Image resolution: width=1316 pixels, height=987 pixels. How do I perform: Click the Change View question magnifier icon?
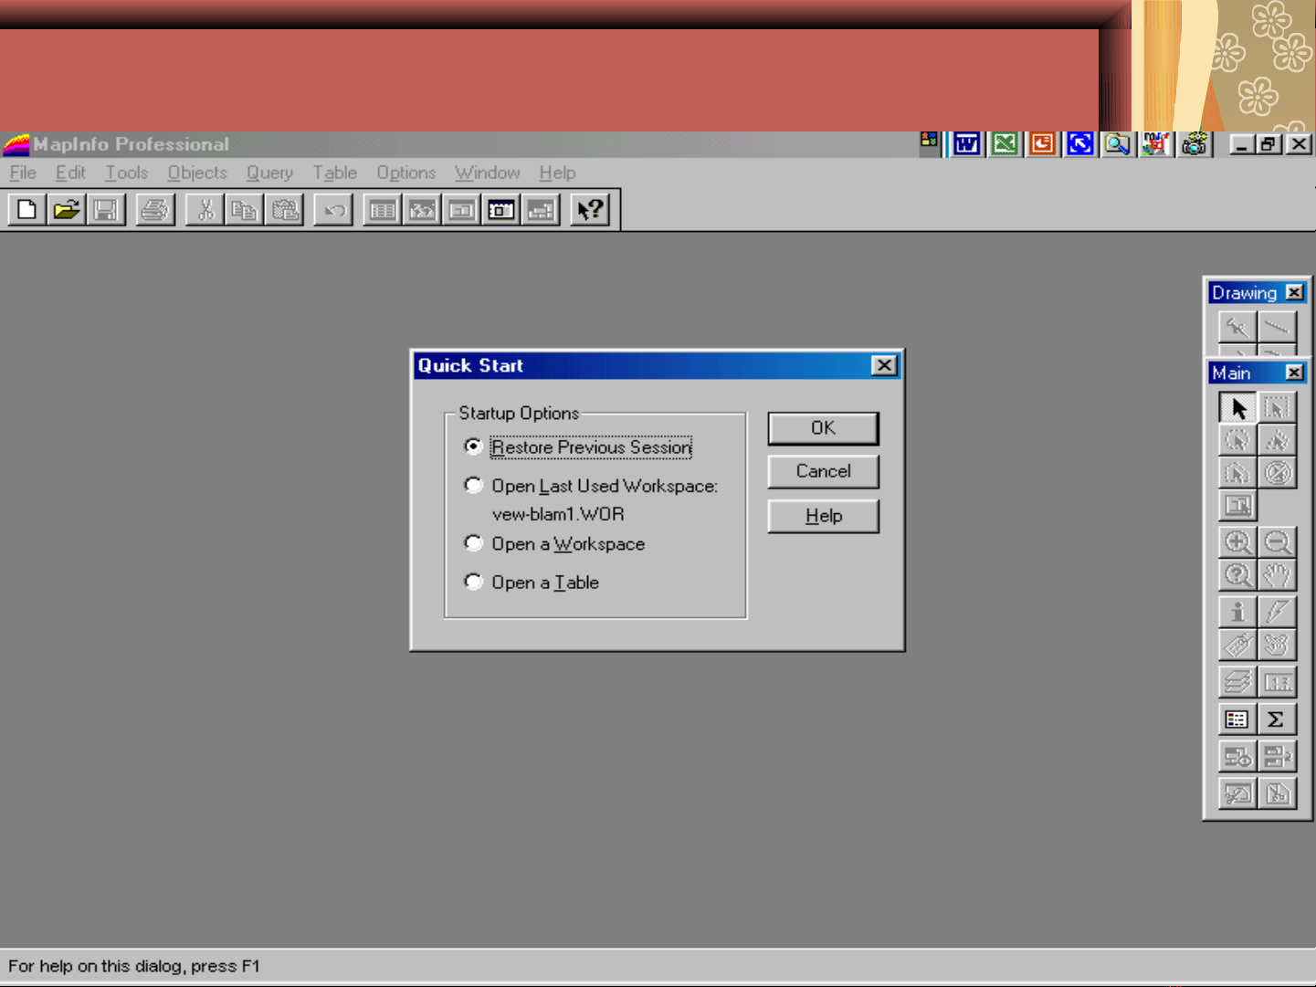tap(1237, 575)
